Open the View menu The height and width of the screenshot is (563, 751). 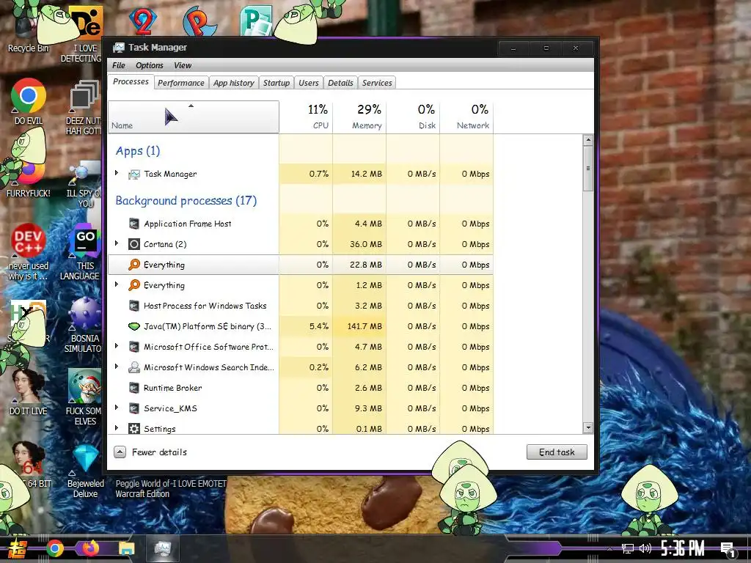pyautogui.click(x=183, y=65)
